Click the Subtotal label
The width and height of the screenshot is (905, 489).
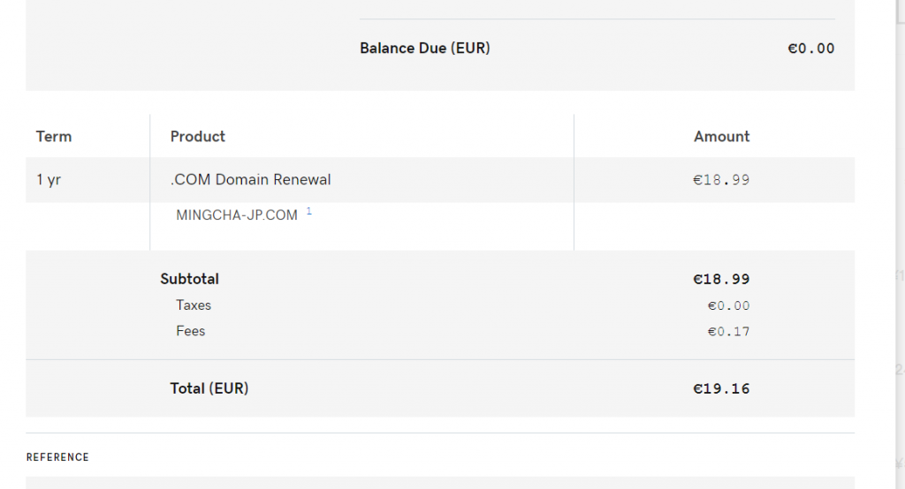(x=189, y=279)
